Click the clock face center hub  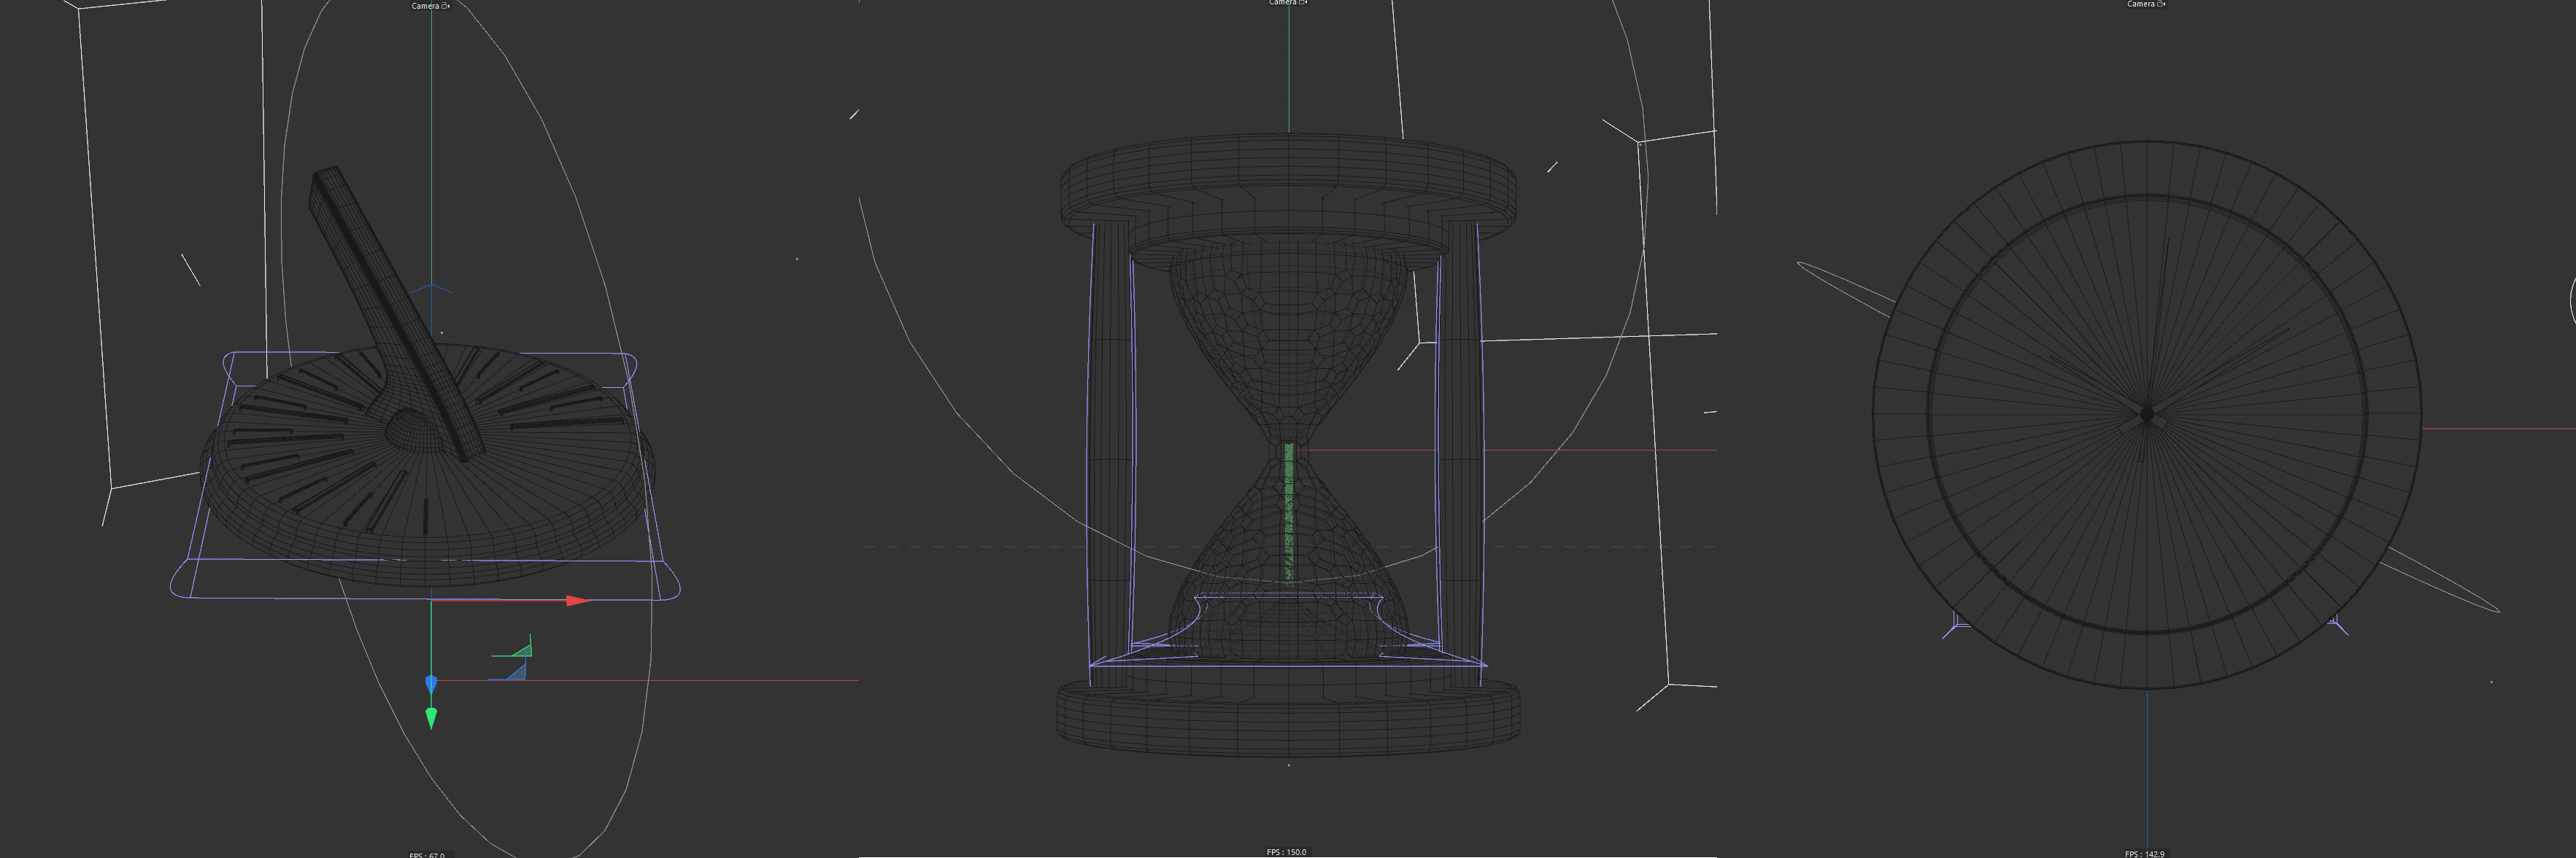click(2146, 415)
